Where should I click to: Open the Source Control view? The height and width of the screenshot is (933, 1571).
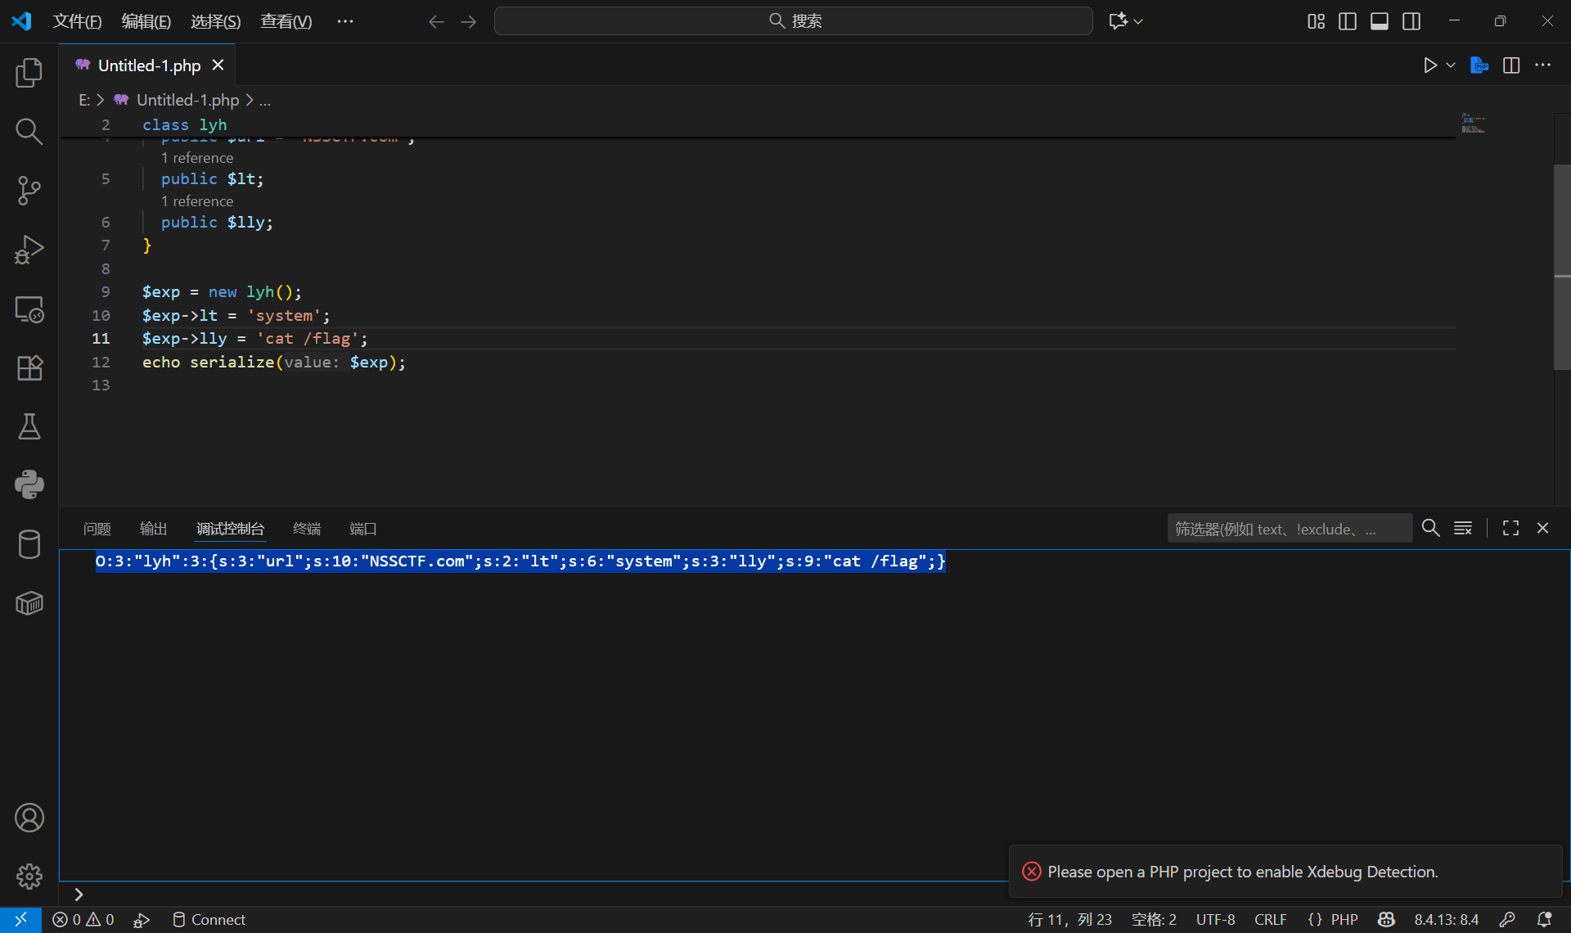coord(29,190)
